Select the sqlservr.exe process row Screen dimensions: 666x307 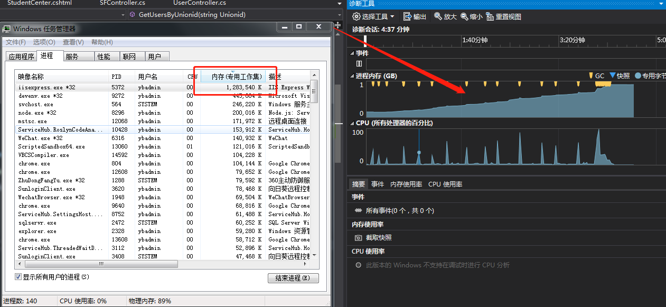[x=163, y=222]
